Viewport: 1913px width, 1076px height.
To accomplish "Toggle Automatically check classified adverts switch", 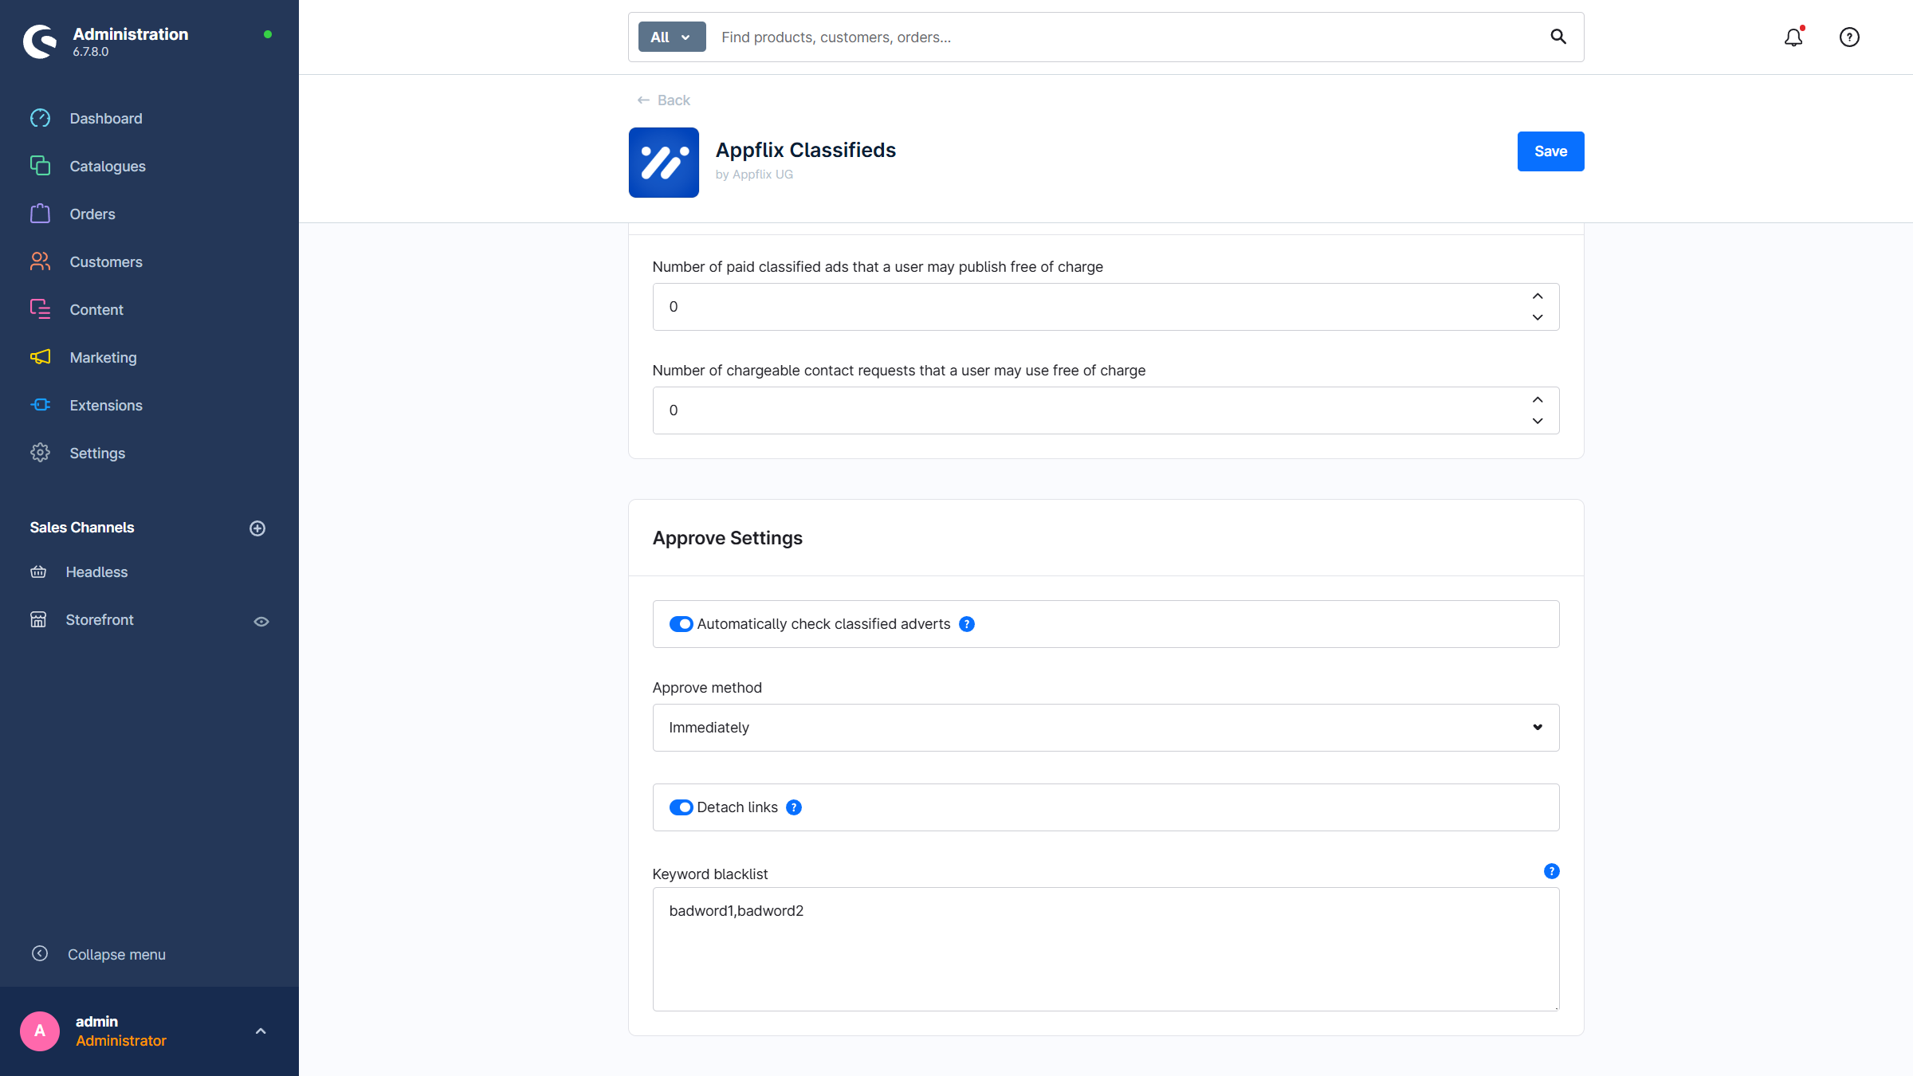I will point(681,624).
